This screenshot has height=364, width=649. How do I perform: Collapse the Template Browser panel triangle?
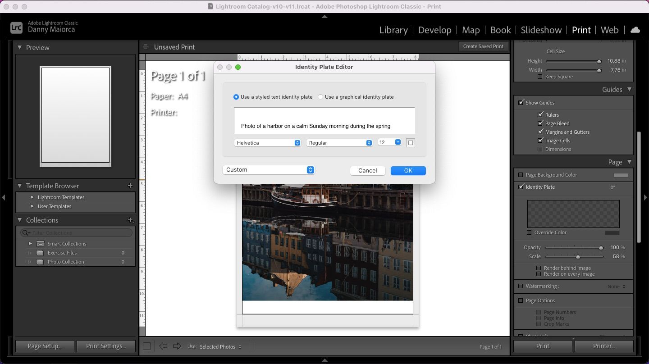(x=19, y=186)
